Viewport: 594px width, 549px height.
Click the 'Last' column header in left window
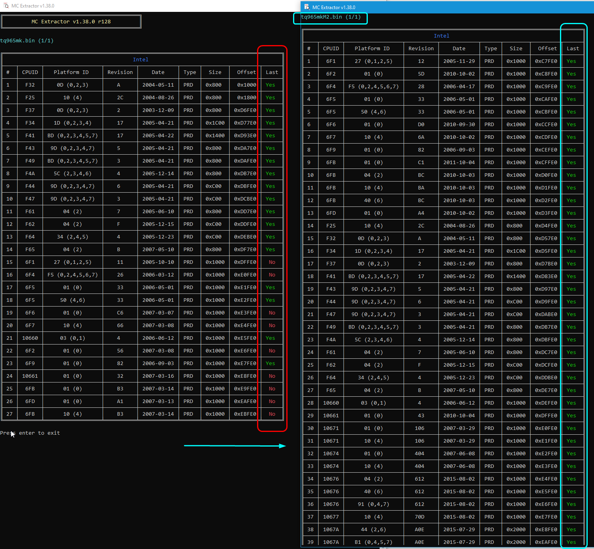tap(272, 72)
